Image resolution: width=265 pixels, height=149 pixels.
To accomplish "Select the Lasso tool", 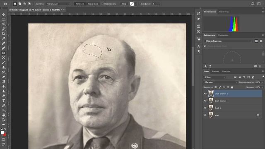I will (x=3, y=24).
